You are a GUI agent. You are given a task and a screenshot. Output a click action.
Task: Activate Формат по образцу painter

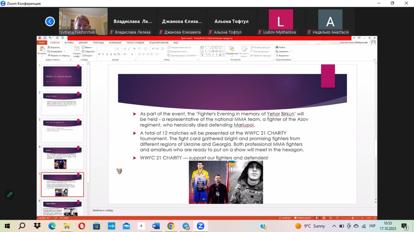click(x=59, y=55)
